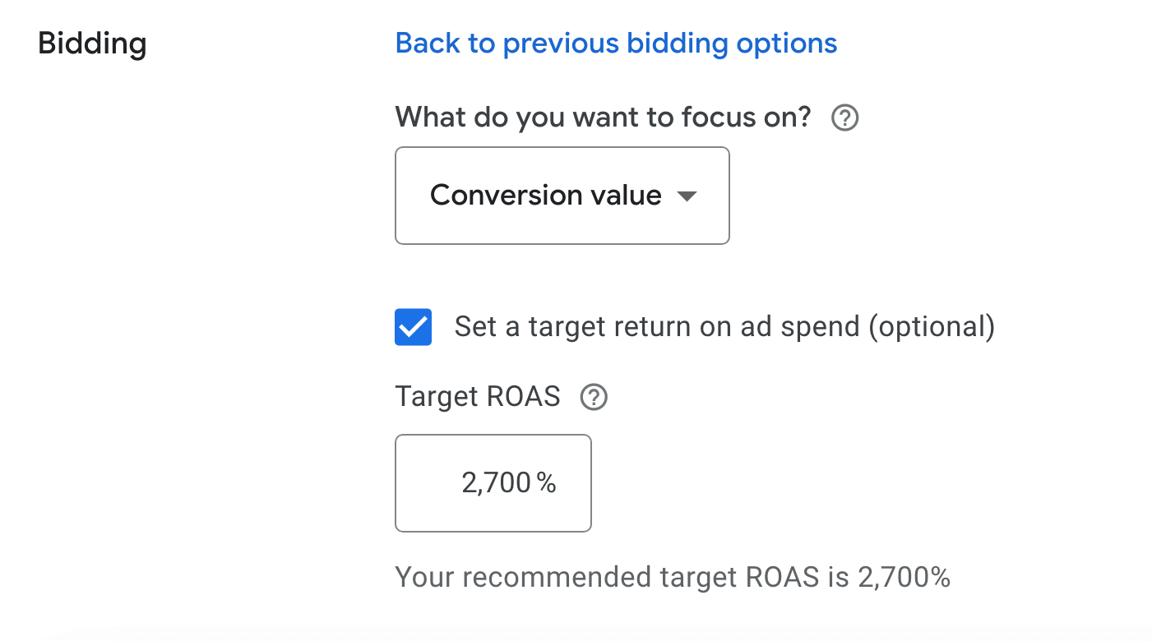Uncheck Set a target return on ad spend
This screenshot has width=1152, height=641.
tap(413, 327)
